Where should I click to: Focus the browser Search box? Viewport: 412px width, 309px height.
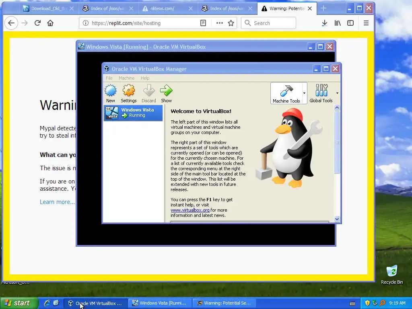(268, 23)
